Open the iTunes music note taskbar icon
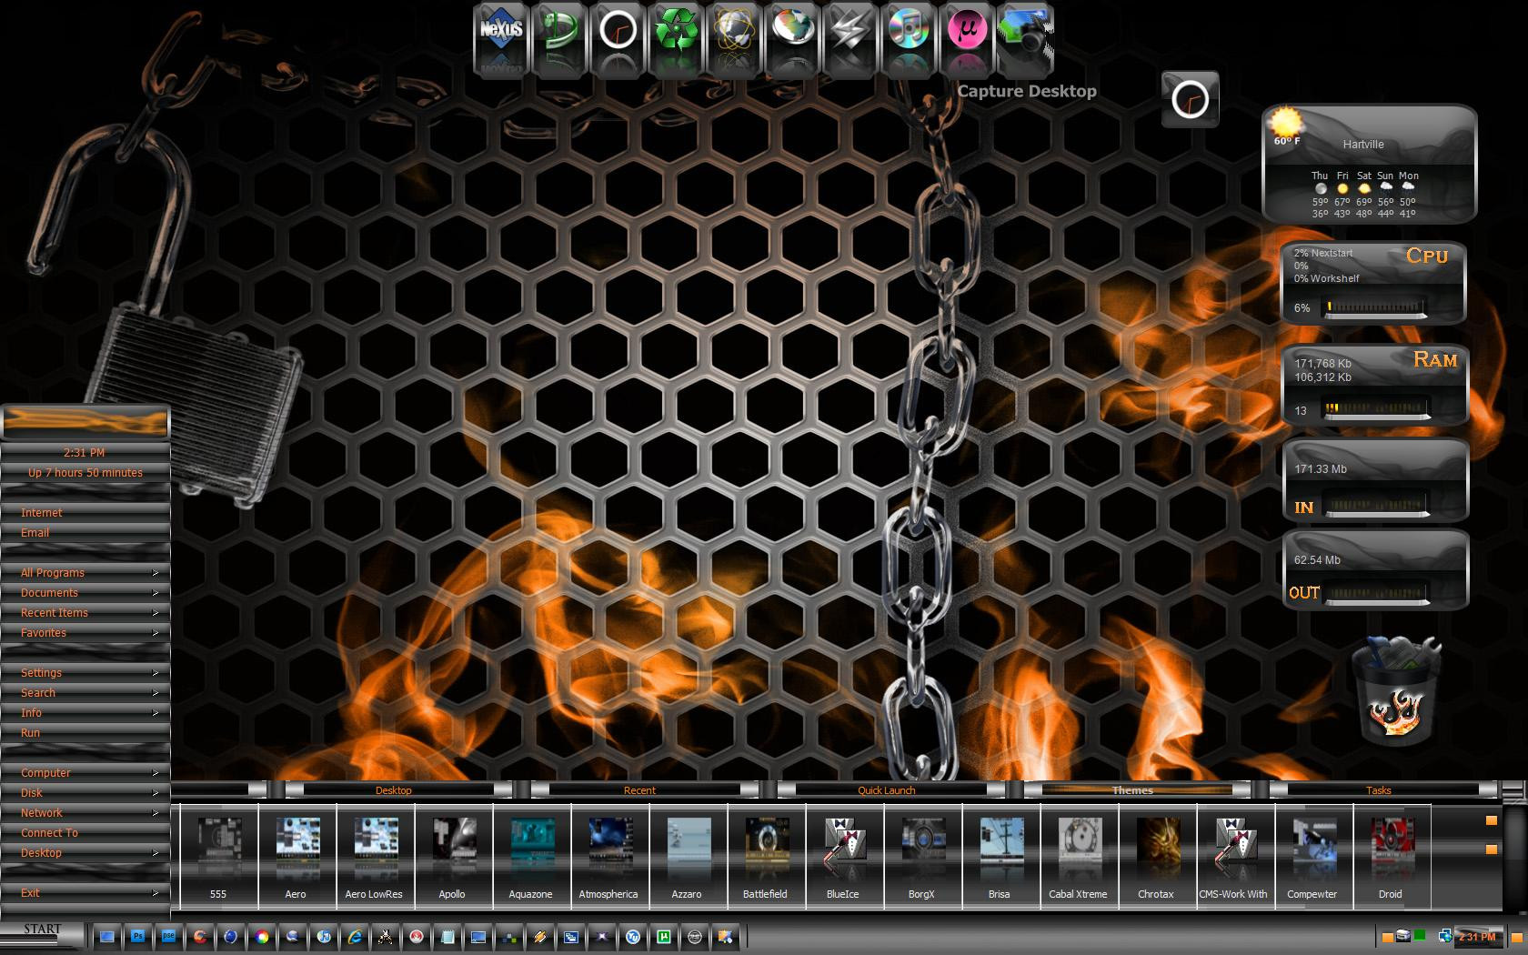 323,936
